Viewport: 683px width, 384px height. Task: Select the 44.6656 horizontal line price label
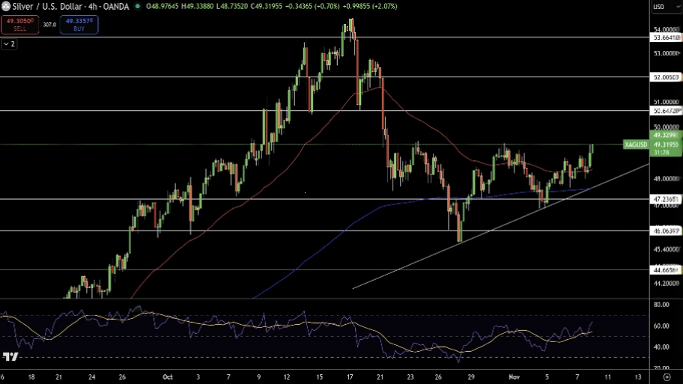(x=666, y=269)
